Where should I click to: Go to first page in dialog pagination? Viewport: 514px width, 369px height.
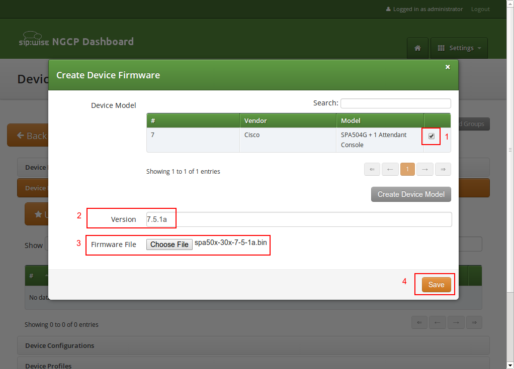(372, 169)
